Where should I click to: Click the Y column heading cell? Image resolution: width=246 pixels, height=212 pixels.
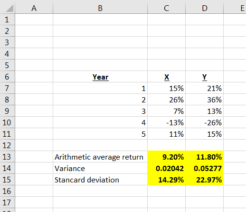pyautogui.click(x=205, y=77)
